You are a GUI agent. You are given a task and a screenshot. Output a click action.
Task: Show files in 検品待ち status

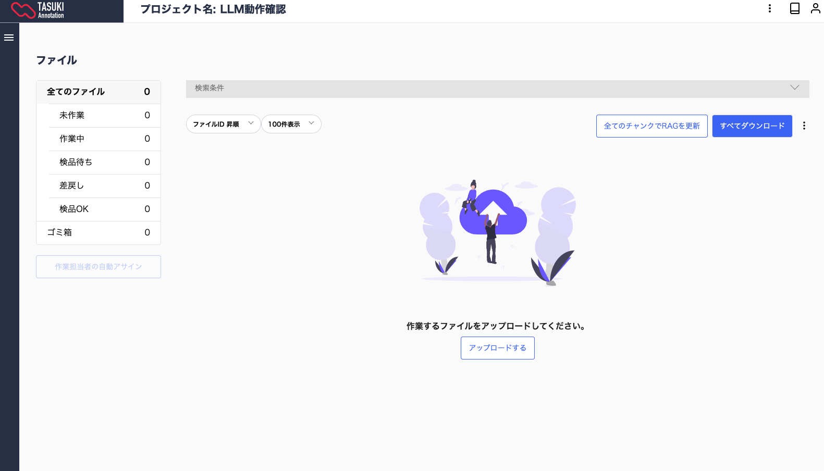click(104, 162)
